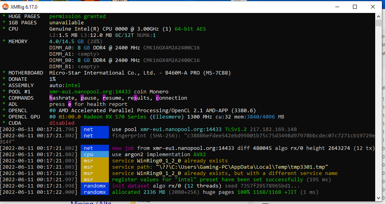Image resolution: width=385 pixels, height=204 pixels.
Task: Click the 'use pool' log line net tag
Action: [95, 129]
